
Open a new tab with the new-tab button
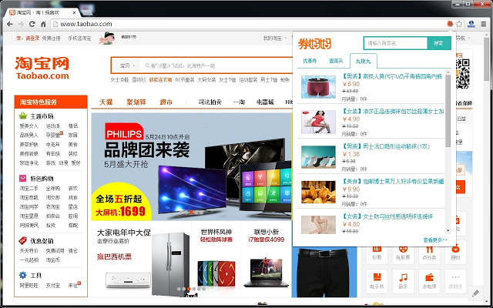click(x=87, y=12)
